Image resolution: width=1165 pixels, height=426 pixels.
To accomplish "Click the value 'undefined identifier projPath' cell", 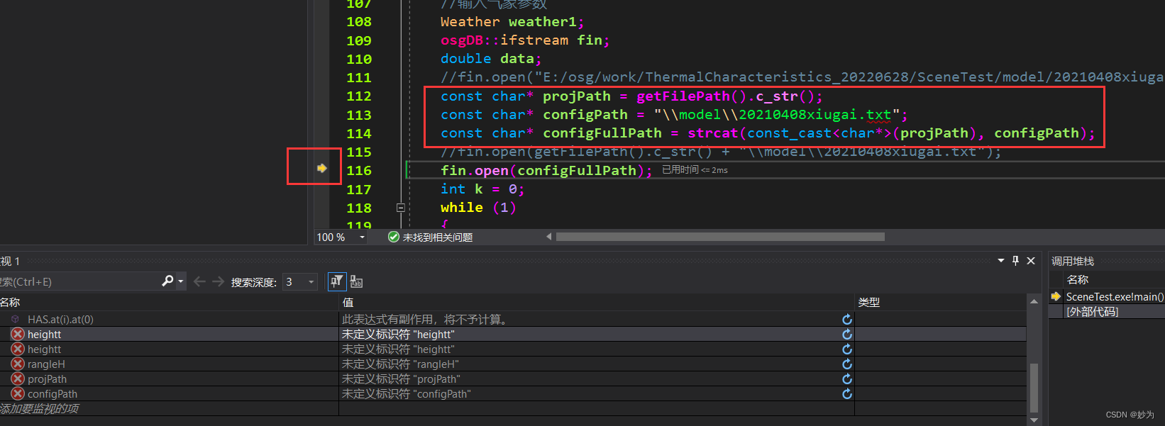I will [x=401, y=379].
